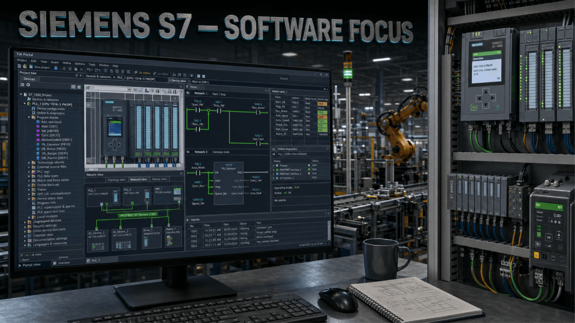The image size is (575, 323).
Task: Click the New project toolbar icon
Action: pos(19,66)
